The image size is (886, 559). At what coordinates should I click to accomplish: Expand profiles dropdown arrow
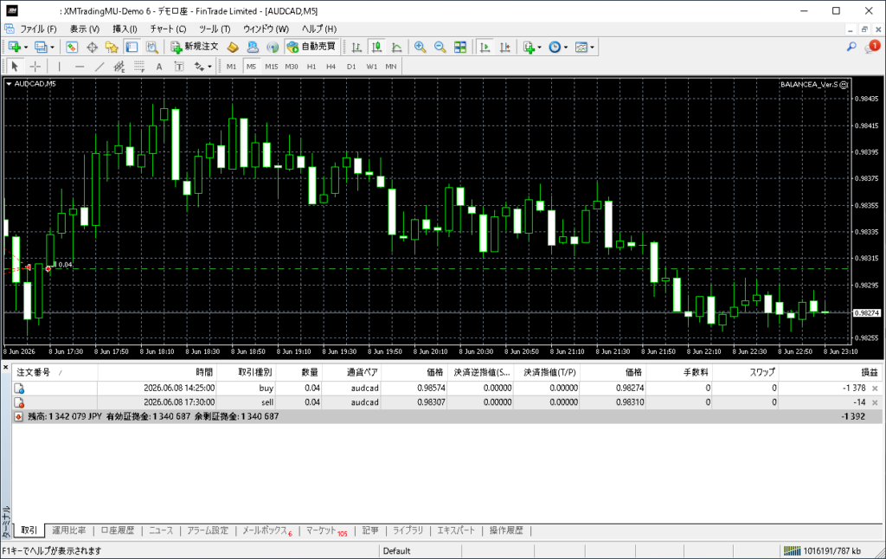coord(52,48)
